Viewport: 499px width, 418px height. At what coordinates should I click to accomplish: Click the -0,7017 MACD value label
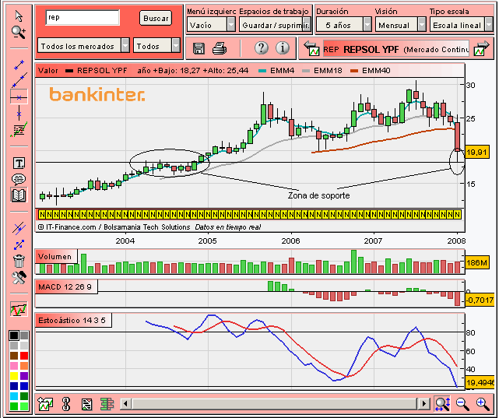point(480,300)
